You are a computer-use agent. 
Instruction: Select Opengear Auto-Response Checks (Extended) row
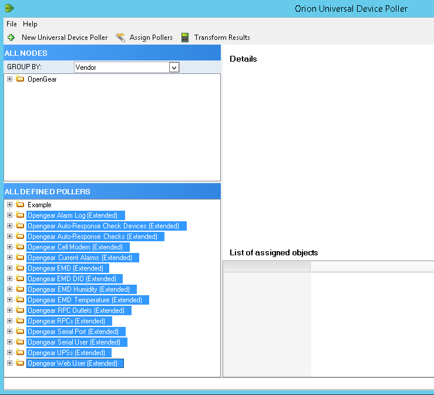95,237
